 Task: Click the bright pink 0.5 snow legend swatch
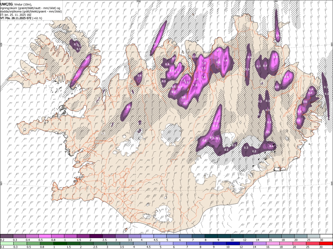coord(45,236)
